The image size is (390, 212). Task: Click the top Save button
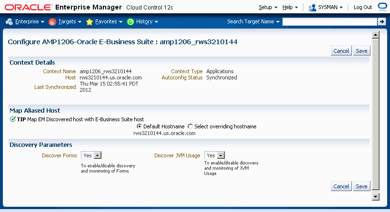point(361,51)
